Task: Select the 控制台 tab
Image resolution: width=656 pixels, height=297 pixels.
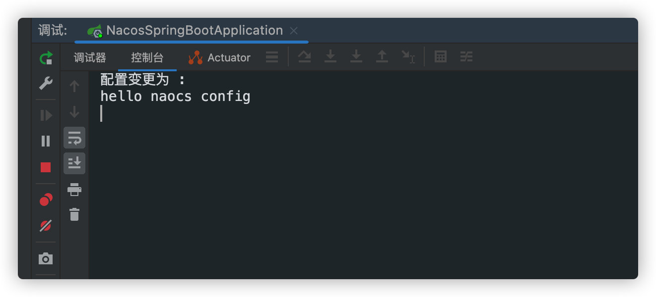Action: pyautogui.click(x=147, y=57)
